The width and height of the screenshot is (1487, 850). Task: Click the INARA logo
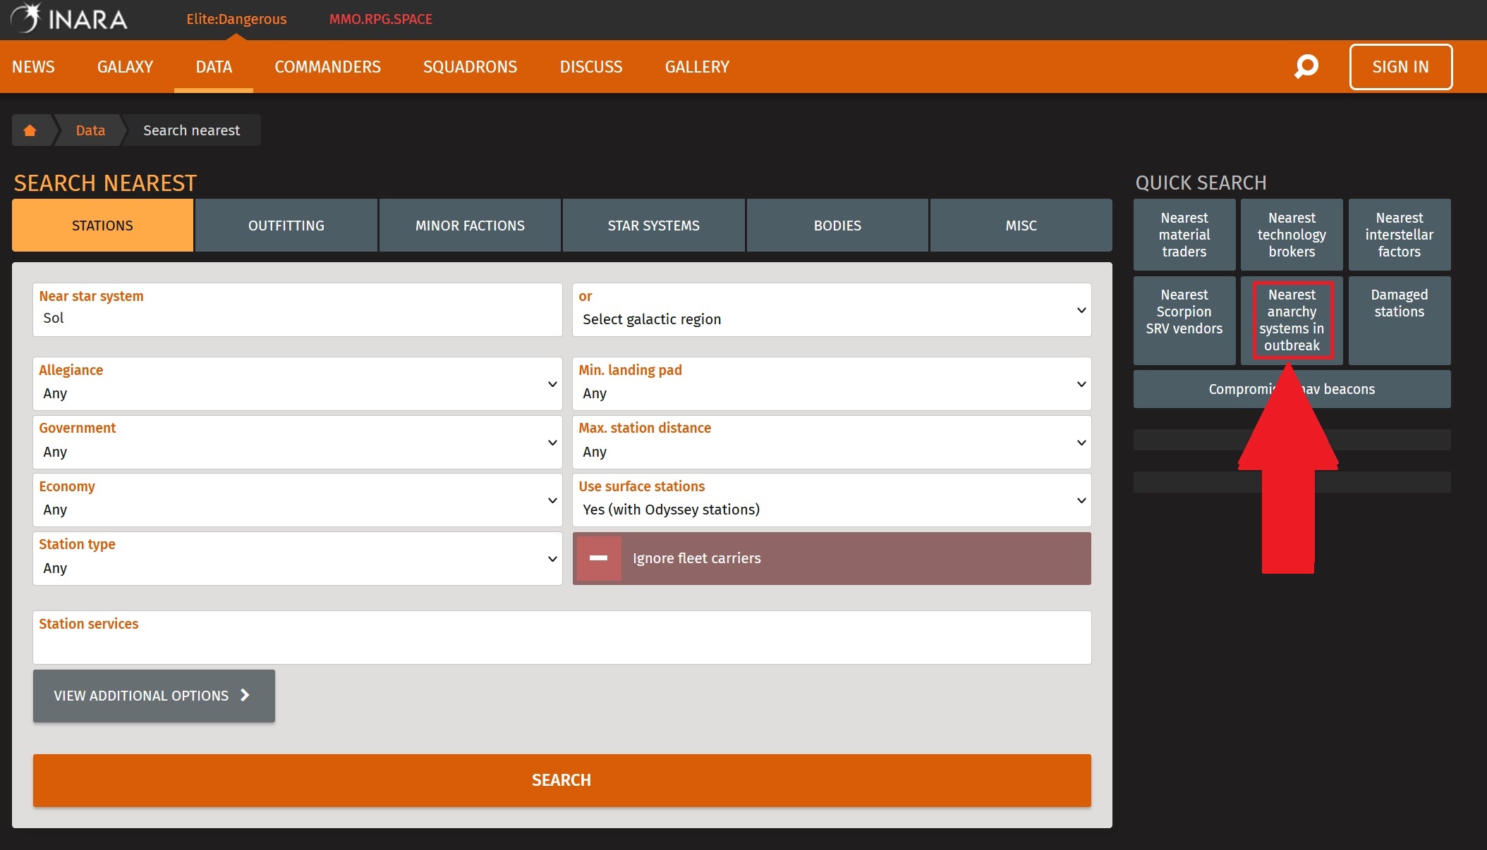point(69,18)
